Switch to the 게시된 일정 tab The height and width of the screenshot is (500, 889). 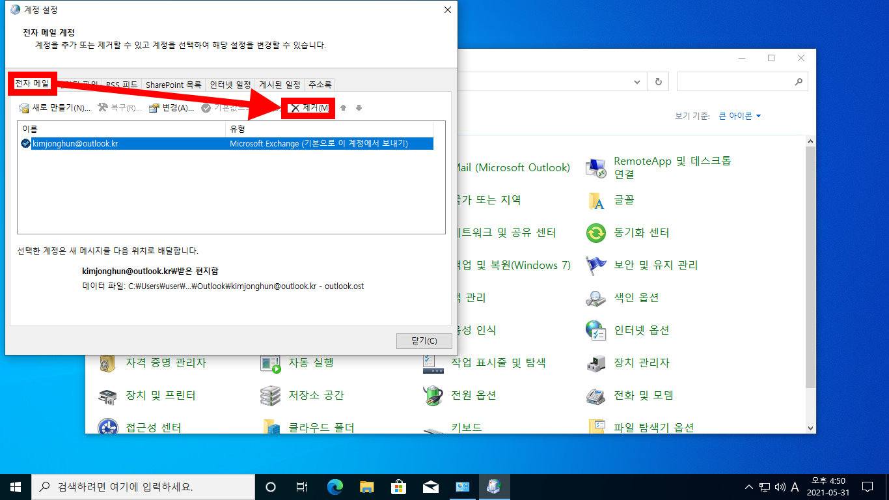[280, 85]
